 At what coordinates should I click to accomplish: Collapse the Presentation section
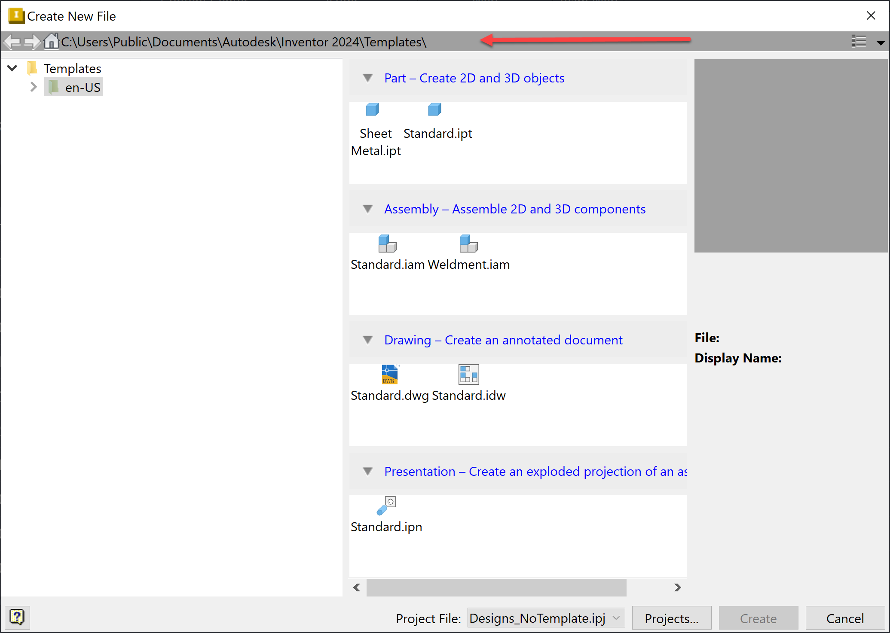[367, 471]
